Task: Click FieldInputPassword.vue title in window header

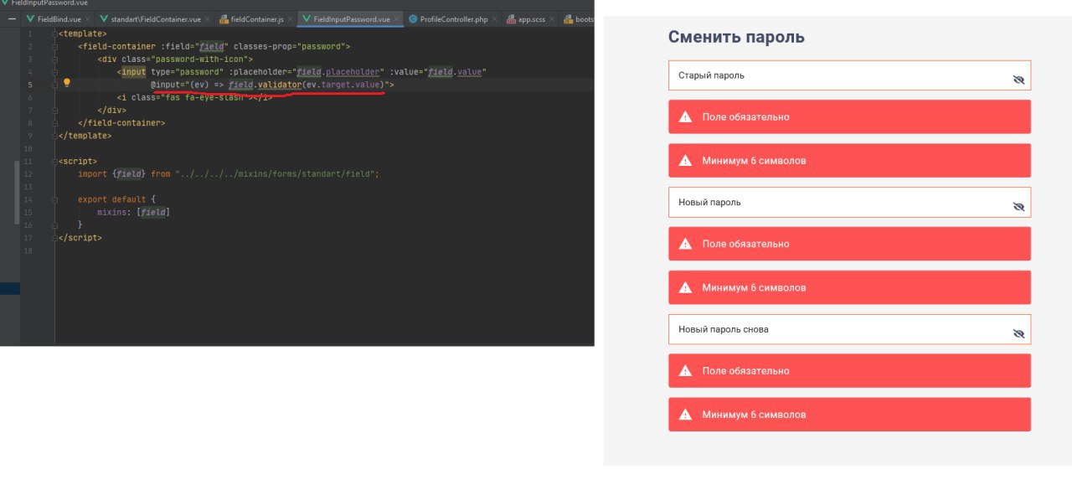Action: (x=49, y=3)
